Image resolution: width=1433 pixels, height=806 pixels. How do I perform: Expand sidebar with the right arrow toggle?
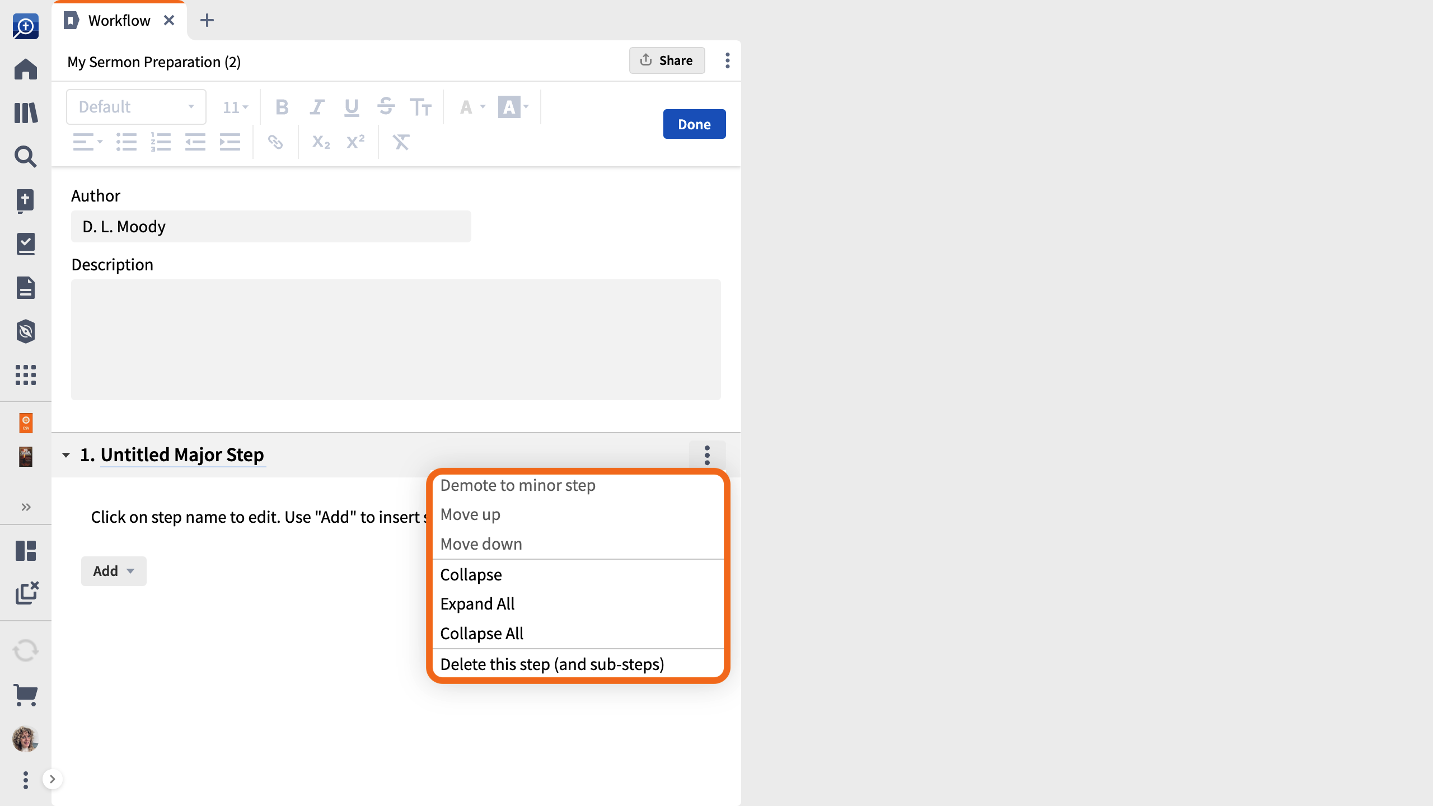(52, 779)
